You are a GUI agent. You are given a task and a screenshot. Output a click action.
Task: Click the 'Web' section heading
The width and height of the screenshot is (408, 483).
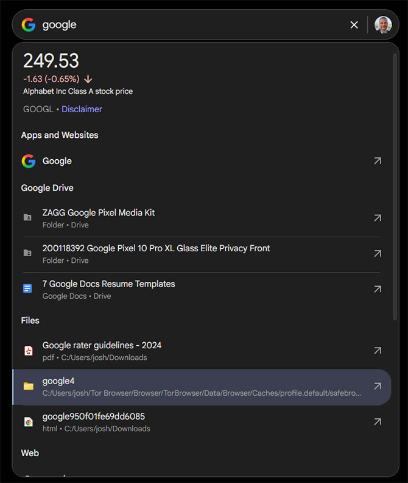[x=30, y=453]
